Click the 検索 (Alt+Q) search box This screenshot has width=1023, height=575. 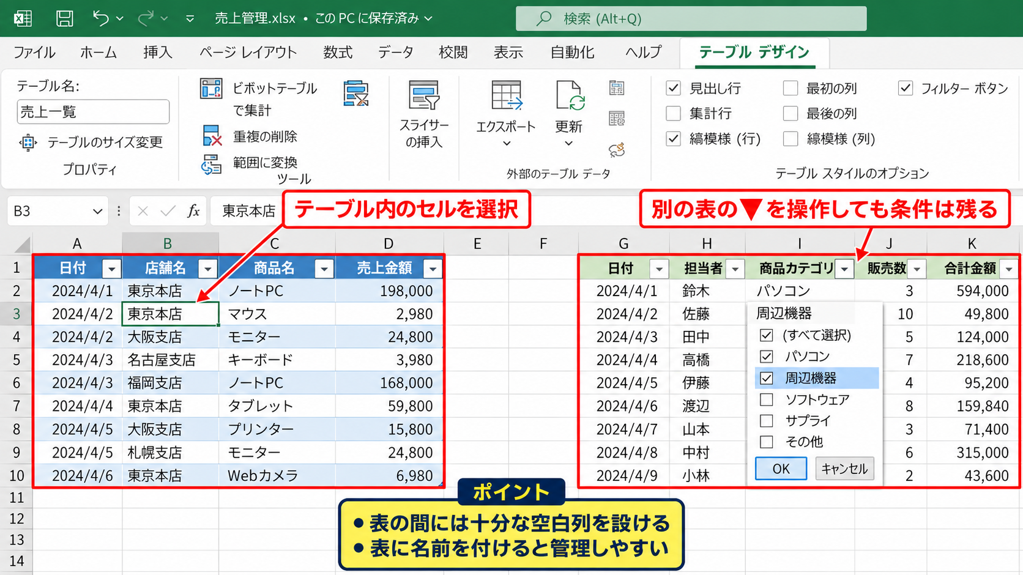(691, 18)
